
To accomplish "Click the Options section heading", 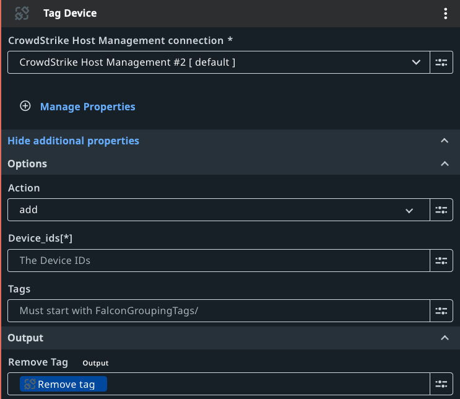I will click(x=27, y=164).
